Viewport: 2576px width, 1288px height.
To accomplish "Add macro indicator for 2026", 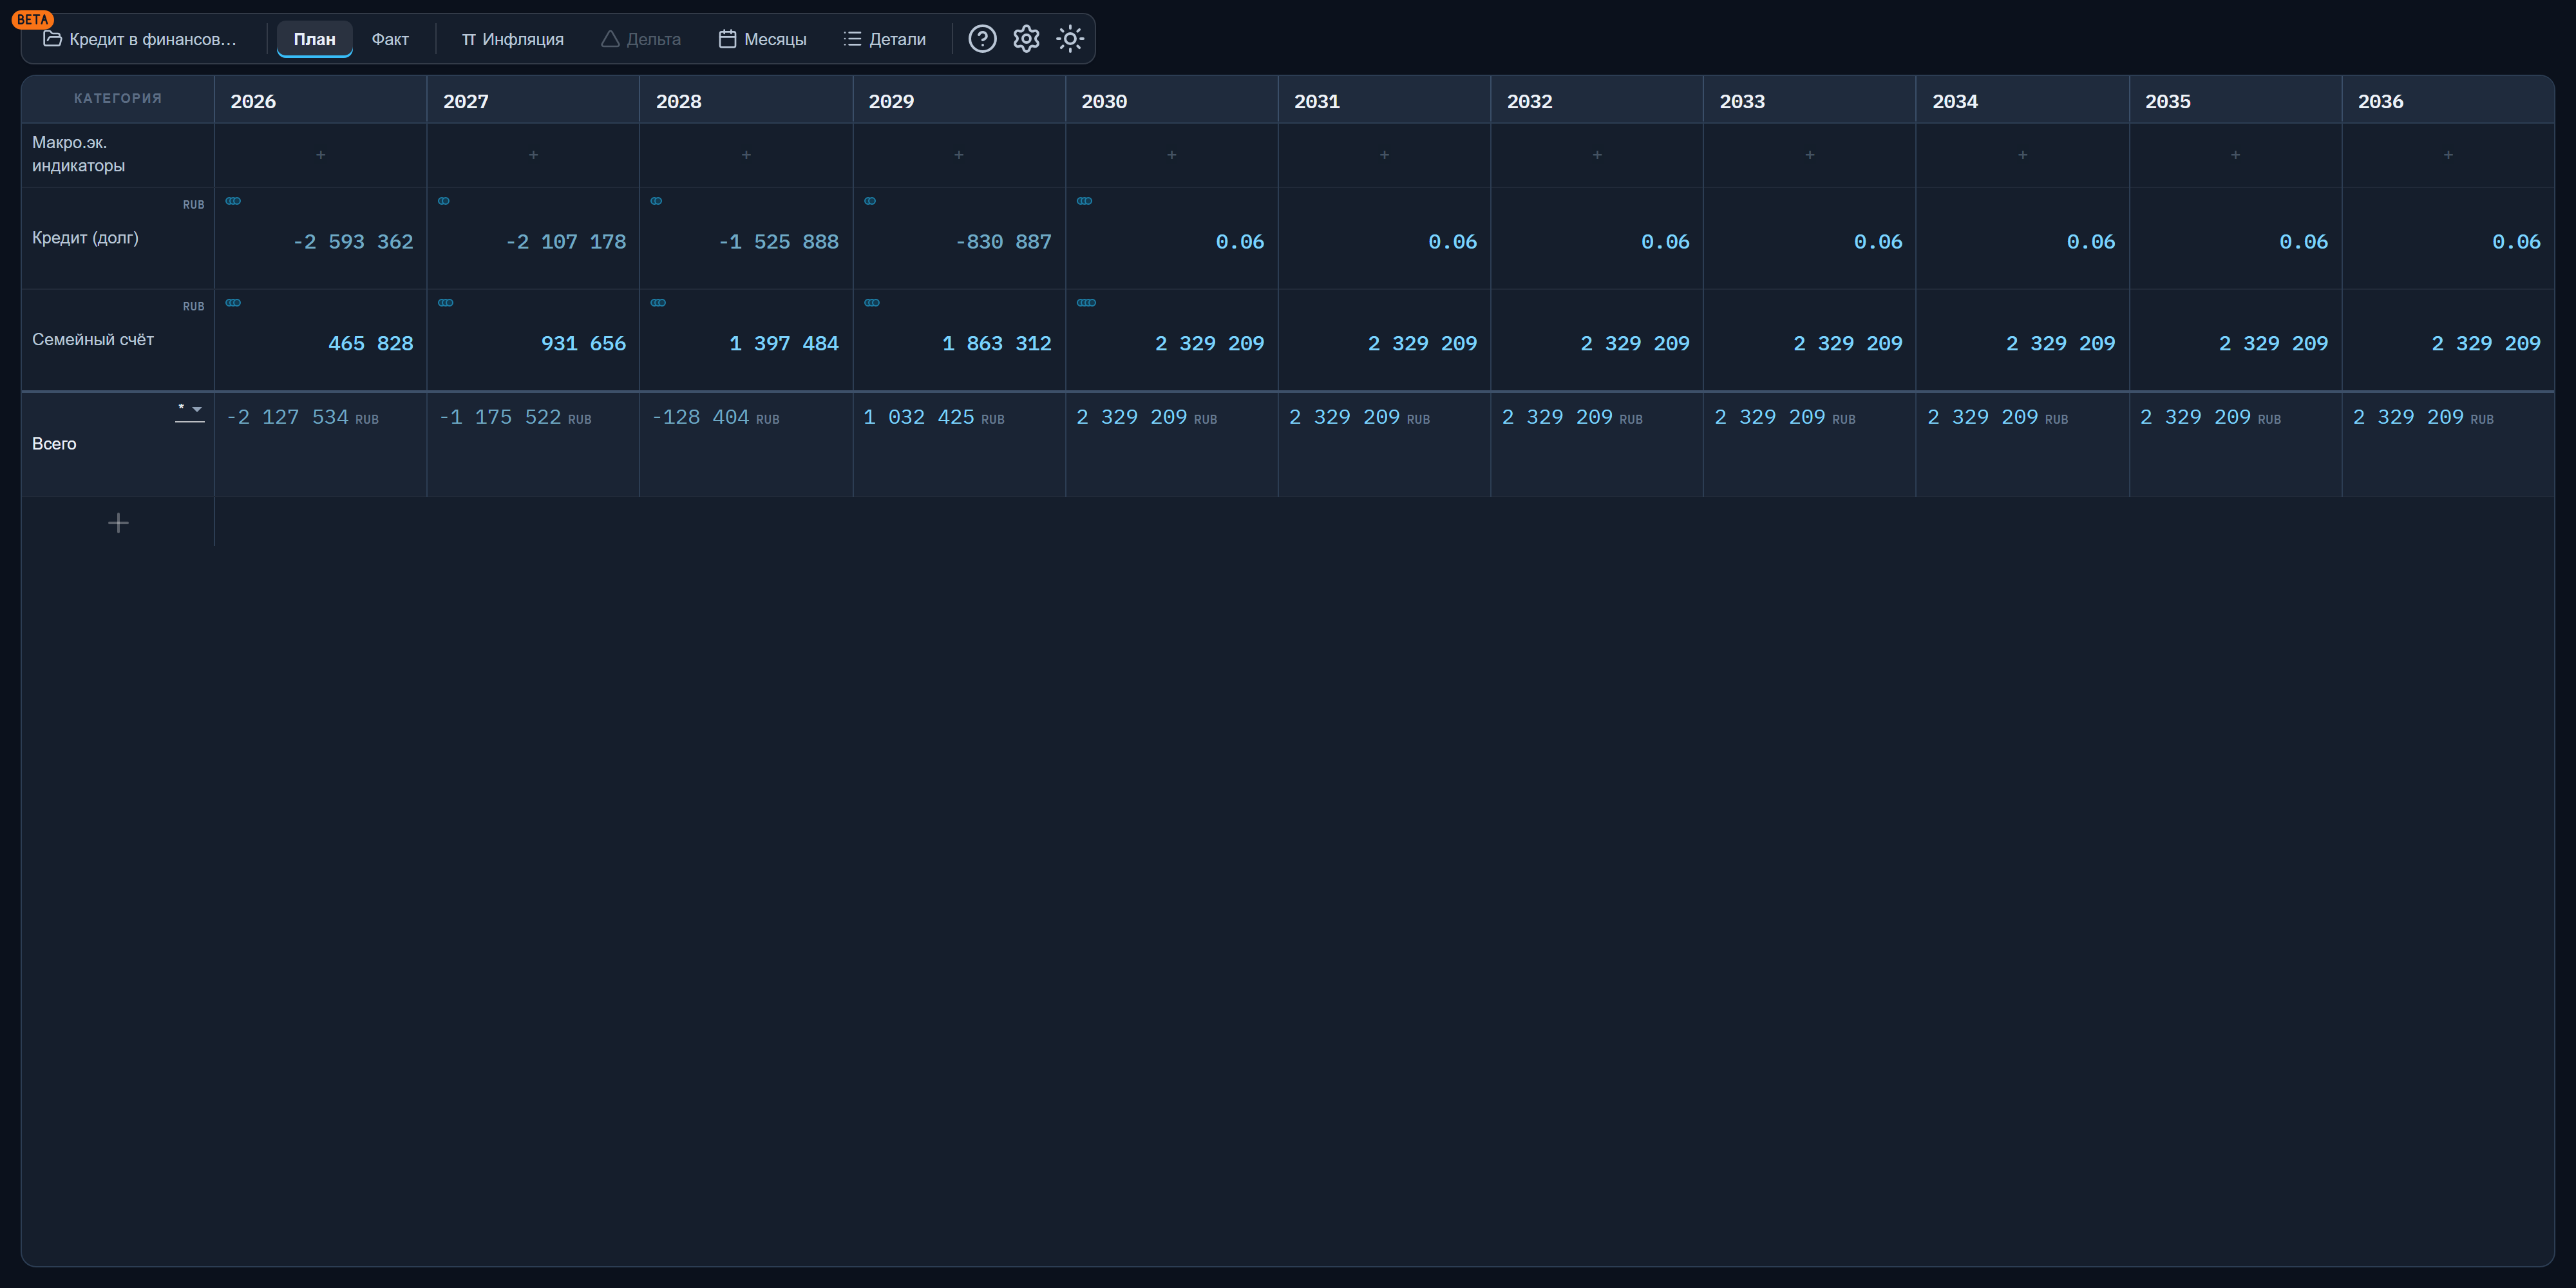I will coord(320,155).
